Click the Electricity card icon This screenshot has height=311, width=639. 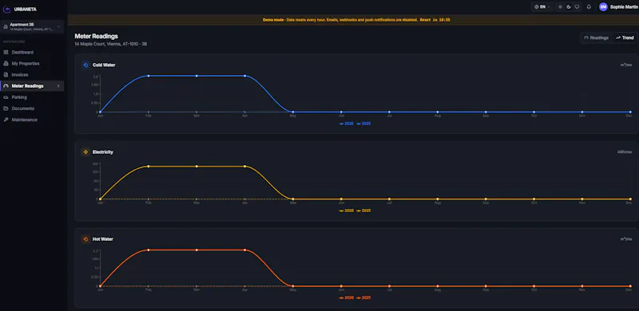tap(85, 152)
